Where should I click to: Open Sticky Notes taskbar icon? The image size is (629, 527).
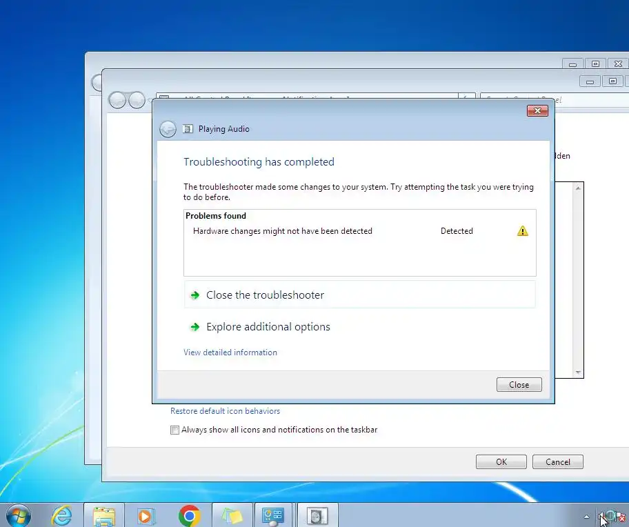(232, 516)
